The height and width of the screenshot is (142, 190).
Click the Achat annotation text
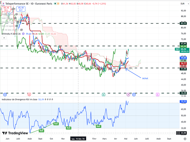(x=145, y=78)
